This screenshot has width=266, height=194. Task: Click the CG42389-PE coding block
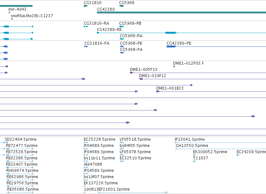[x=171, y=46]
